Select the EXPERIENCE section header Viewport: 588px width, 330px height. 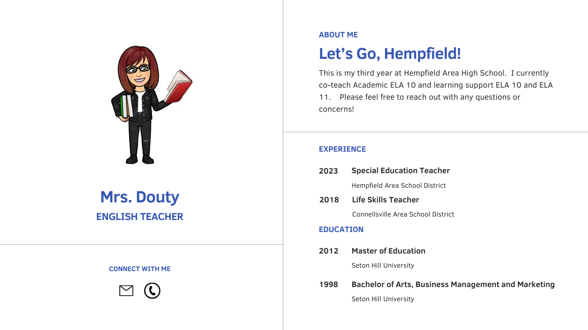click(342, 149)
